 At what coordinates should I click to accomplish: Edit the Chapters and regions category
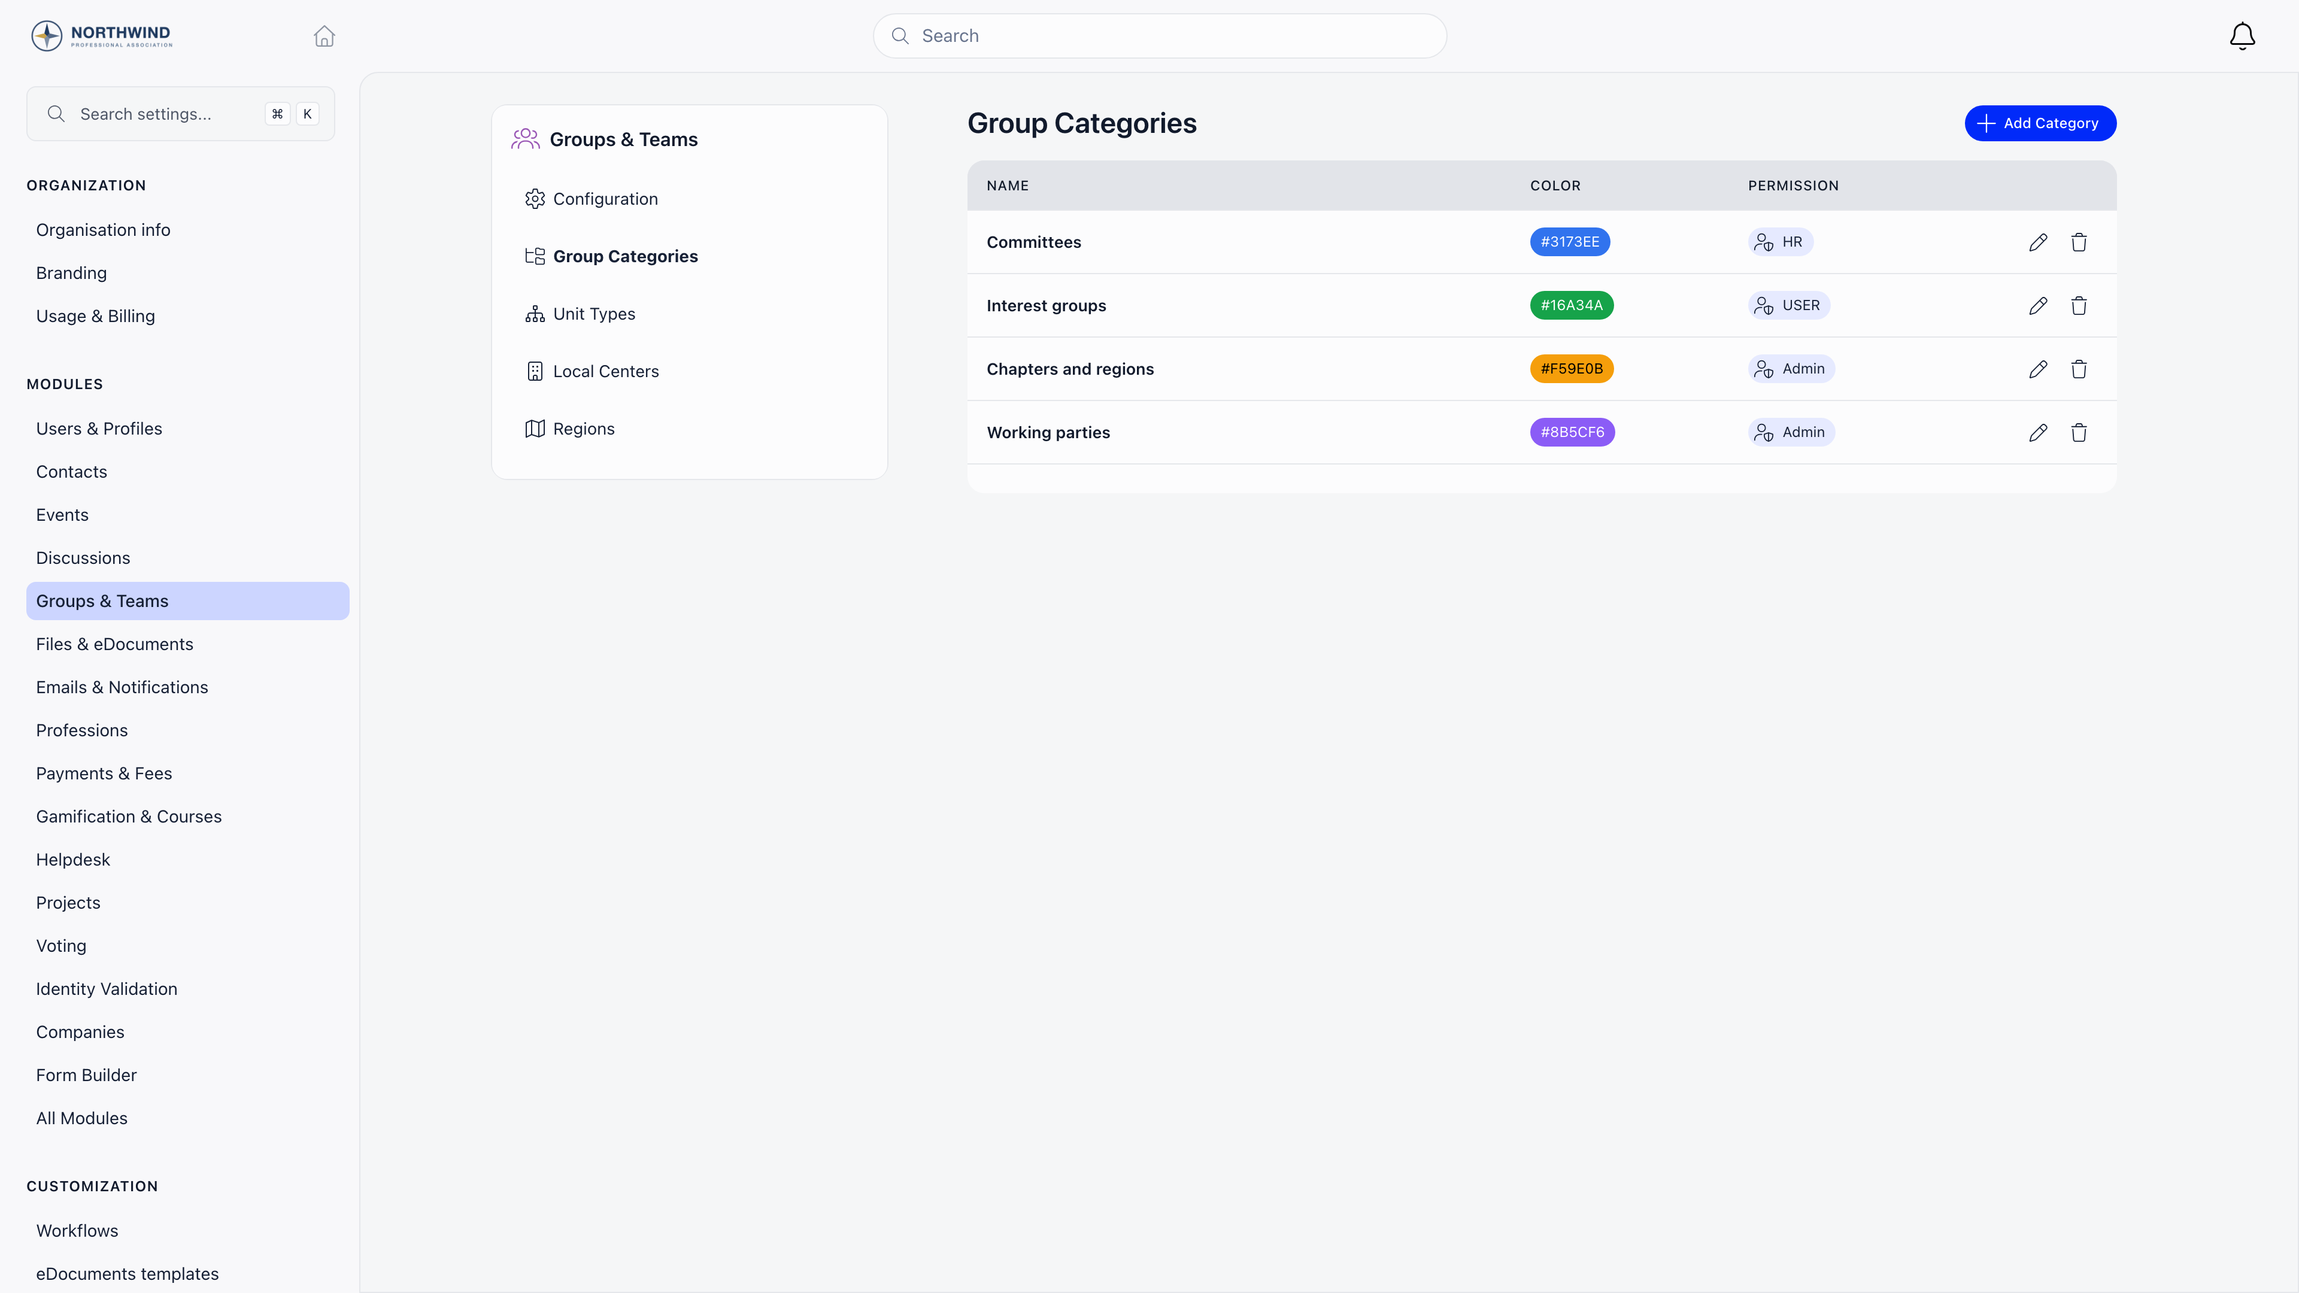coord(2037,369)
